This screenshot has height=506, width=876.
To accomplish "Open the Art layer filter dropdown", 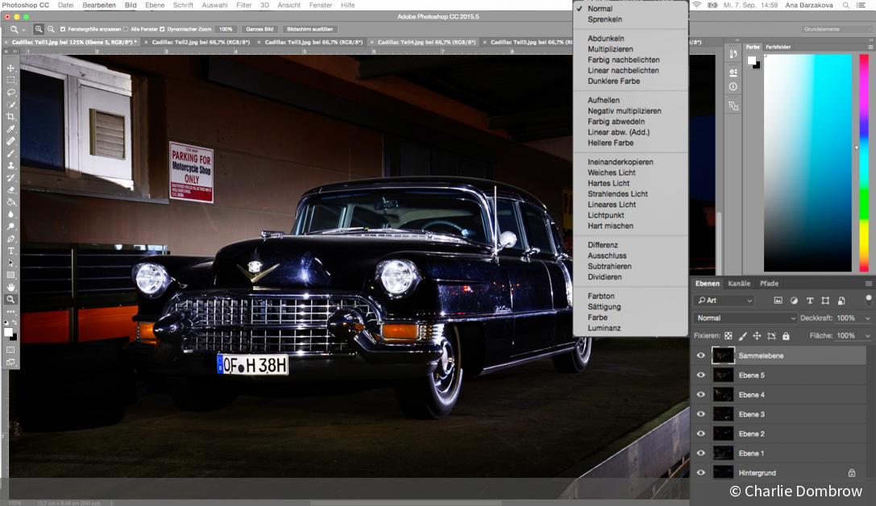I will click(x=725, y=301).
